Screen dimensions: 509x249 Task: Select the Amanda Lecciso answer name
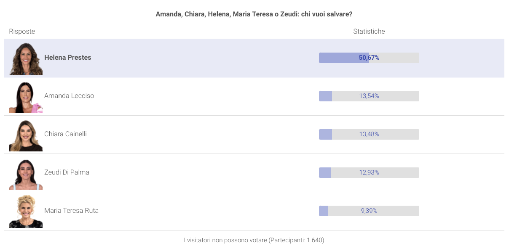pyautogui.click(x=69, y=96)
